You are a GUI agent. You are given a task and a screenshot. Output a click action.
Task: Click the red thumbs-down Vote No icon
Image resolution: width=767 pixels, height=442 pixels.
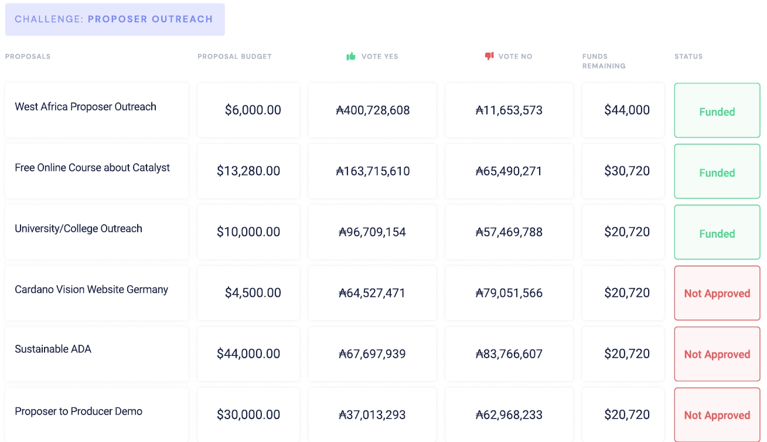489,56
